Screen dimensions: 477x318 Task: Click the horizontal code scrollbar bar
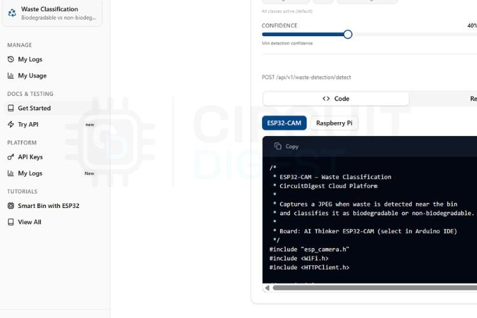point(375,287)
